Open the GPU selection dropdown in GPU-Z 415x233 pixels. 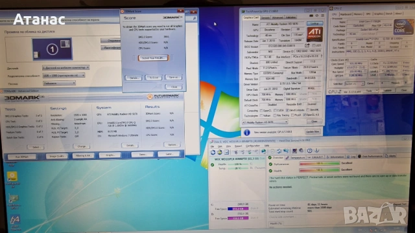[x=265, y=122]
